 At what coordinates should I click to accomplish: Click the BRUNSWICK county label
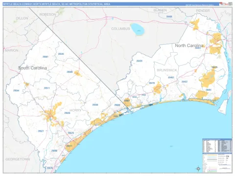[x=167, y=70]
